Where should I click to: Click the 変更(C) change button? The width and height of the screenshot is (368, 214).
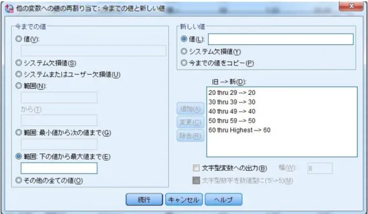[191, 122]
